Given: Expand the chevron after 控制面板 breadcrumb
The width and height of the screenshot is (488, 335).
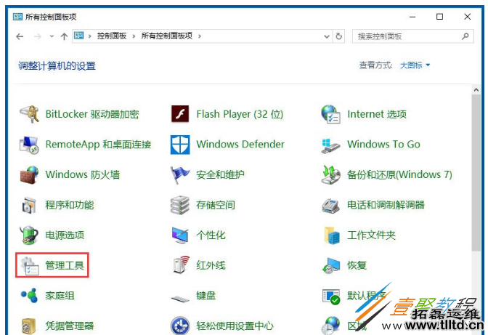Looking at the screenshot, I should (x=134, y=36).
